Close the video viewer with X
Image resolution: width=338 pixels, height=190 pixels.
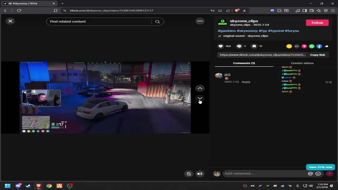click(x=10, y=21)
